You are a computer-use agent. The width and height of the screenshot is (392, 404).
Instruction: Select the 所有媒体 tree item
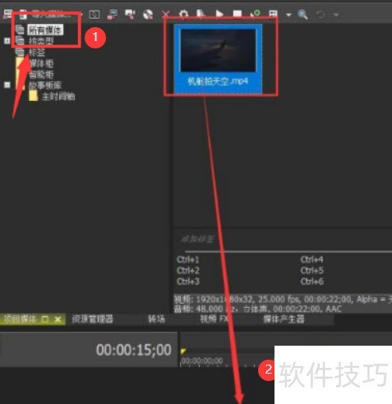45,30
